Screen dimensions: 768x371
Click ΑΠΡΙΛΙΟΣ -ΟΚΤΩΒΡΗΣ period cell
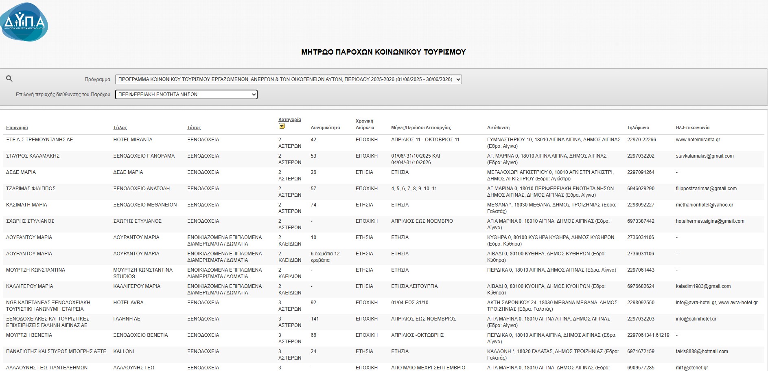click(x=417, y=335)
